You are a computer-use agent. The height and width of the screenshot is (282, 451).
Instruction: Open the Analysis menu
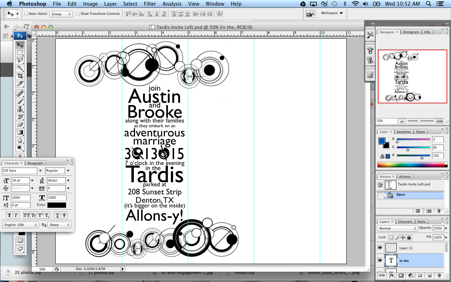click(172, 4)
